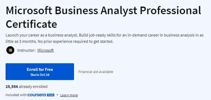Image resolution: width=211 pixels, height=100 pixels.
Task: Click the already enrolled text
Action: coord(33,87)
